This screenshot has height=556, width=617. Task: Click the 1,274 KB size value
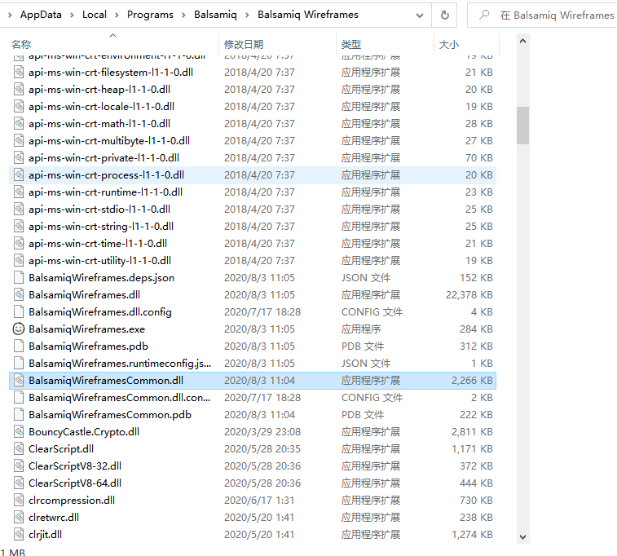(472, 534)
